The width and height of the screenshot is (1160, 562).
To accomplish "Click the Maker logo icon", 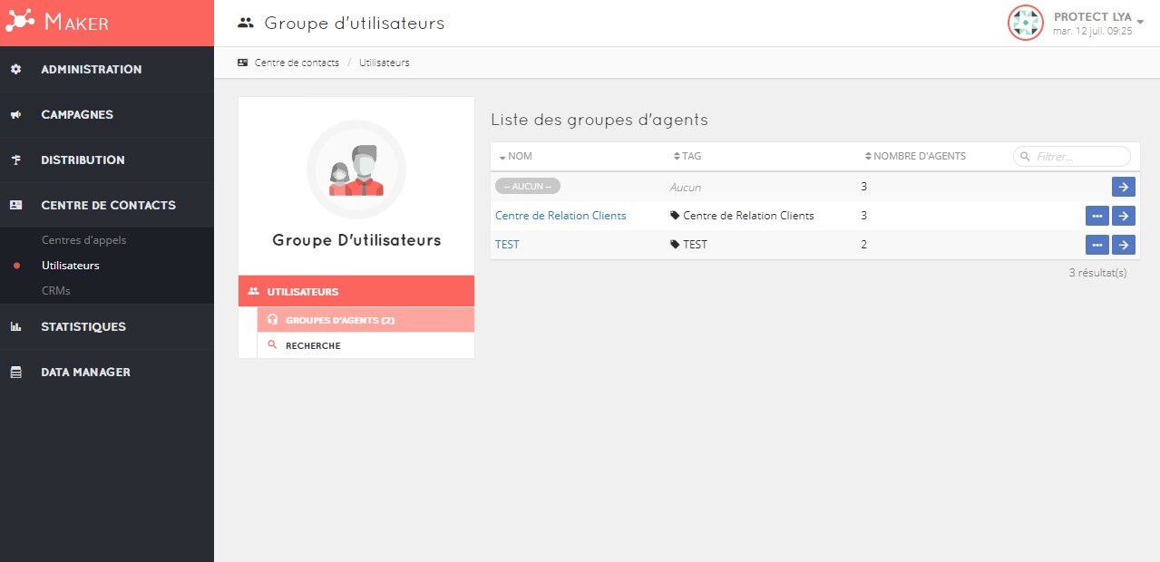I will (x=20, y=22).
